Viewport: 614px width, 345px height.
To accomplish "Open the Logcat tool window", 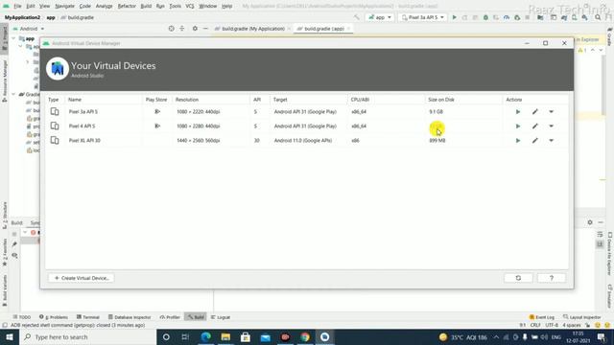I will tap(221, 317).
